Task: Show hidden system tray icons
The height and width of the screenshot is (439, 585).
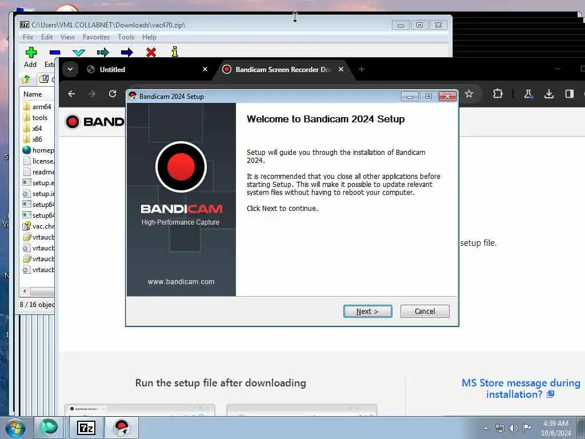Action: pyautogui.click(x=486, y=428)
